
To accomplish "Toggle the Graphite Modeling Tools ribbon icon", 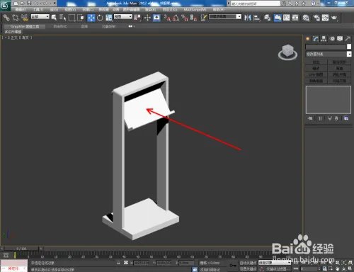I will pos(278,18).
